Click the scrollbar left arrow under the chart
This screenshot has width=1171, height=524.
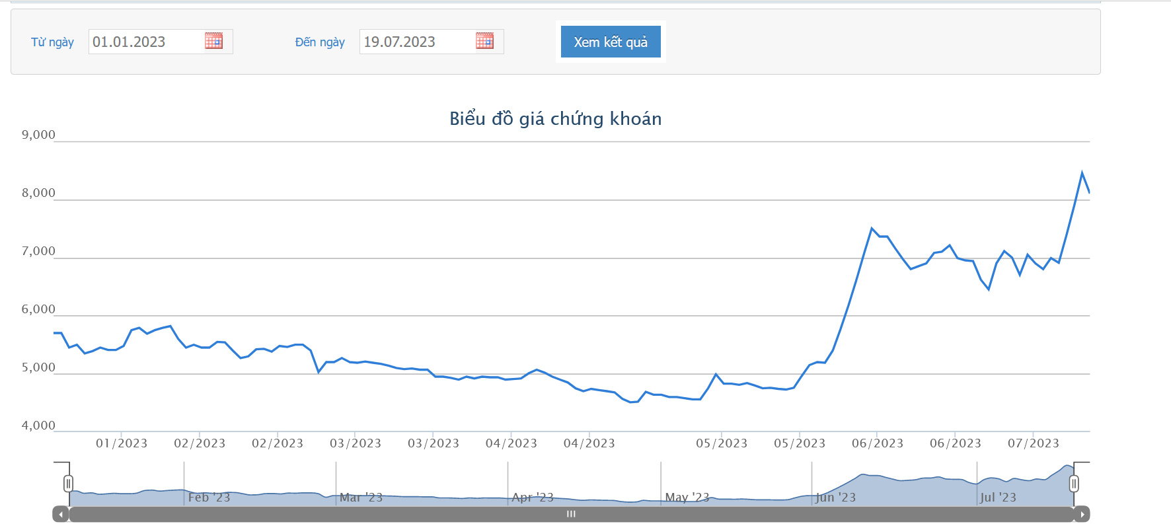[x=61, y=514]
